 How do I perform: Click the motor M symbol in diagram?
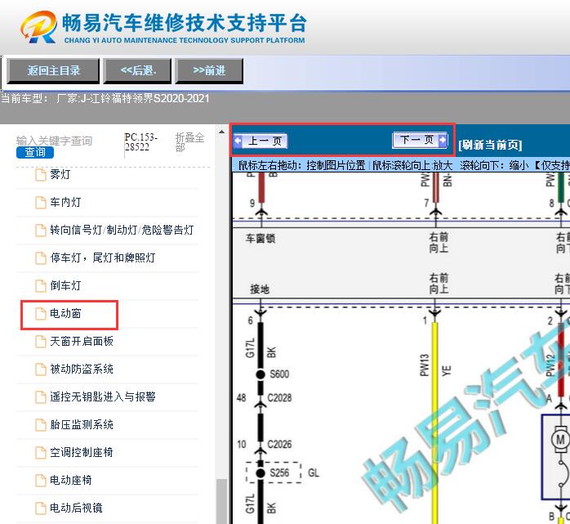[x=560, y=440]
